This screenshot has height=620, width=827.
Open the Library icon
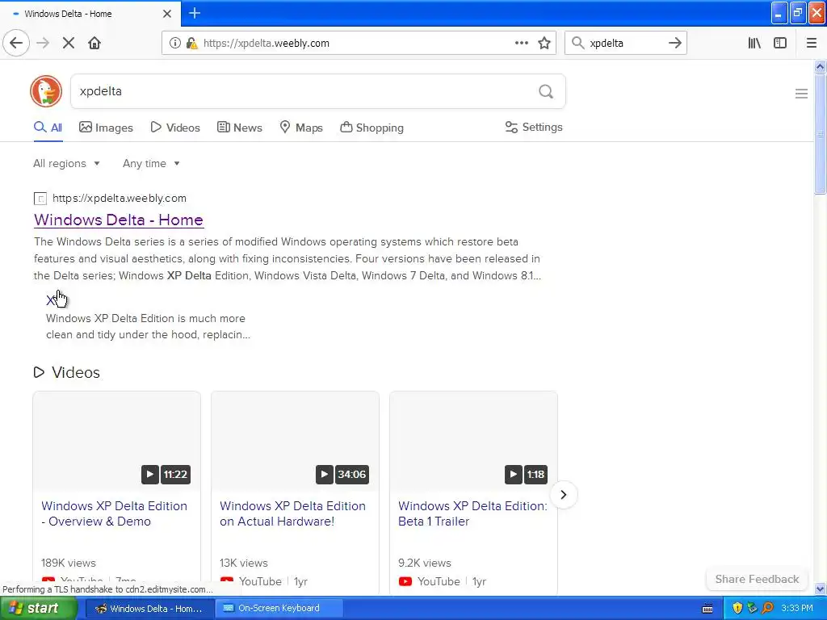pos(754,44)
